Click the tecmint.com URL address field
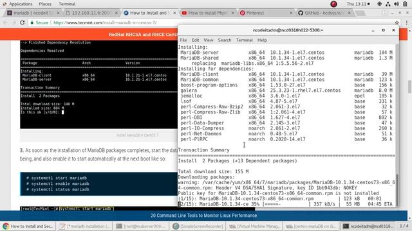The image size is (412, 231). tap(105, 23)
